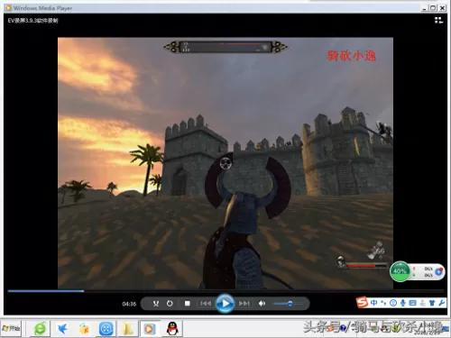Screen dimensions: 451x338
Task: Launch the blue bird Xunlei icon
Action: tap(62, 329)
